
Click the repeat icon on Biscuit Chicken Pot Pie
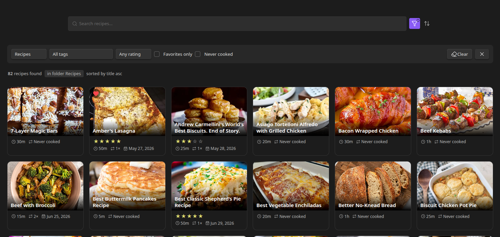pyautogui.click(x=440, y=216)
